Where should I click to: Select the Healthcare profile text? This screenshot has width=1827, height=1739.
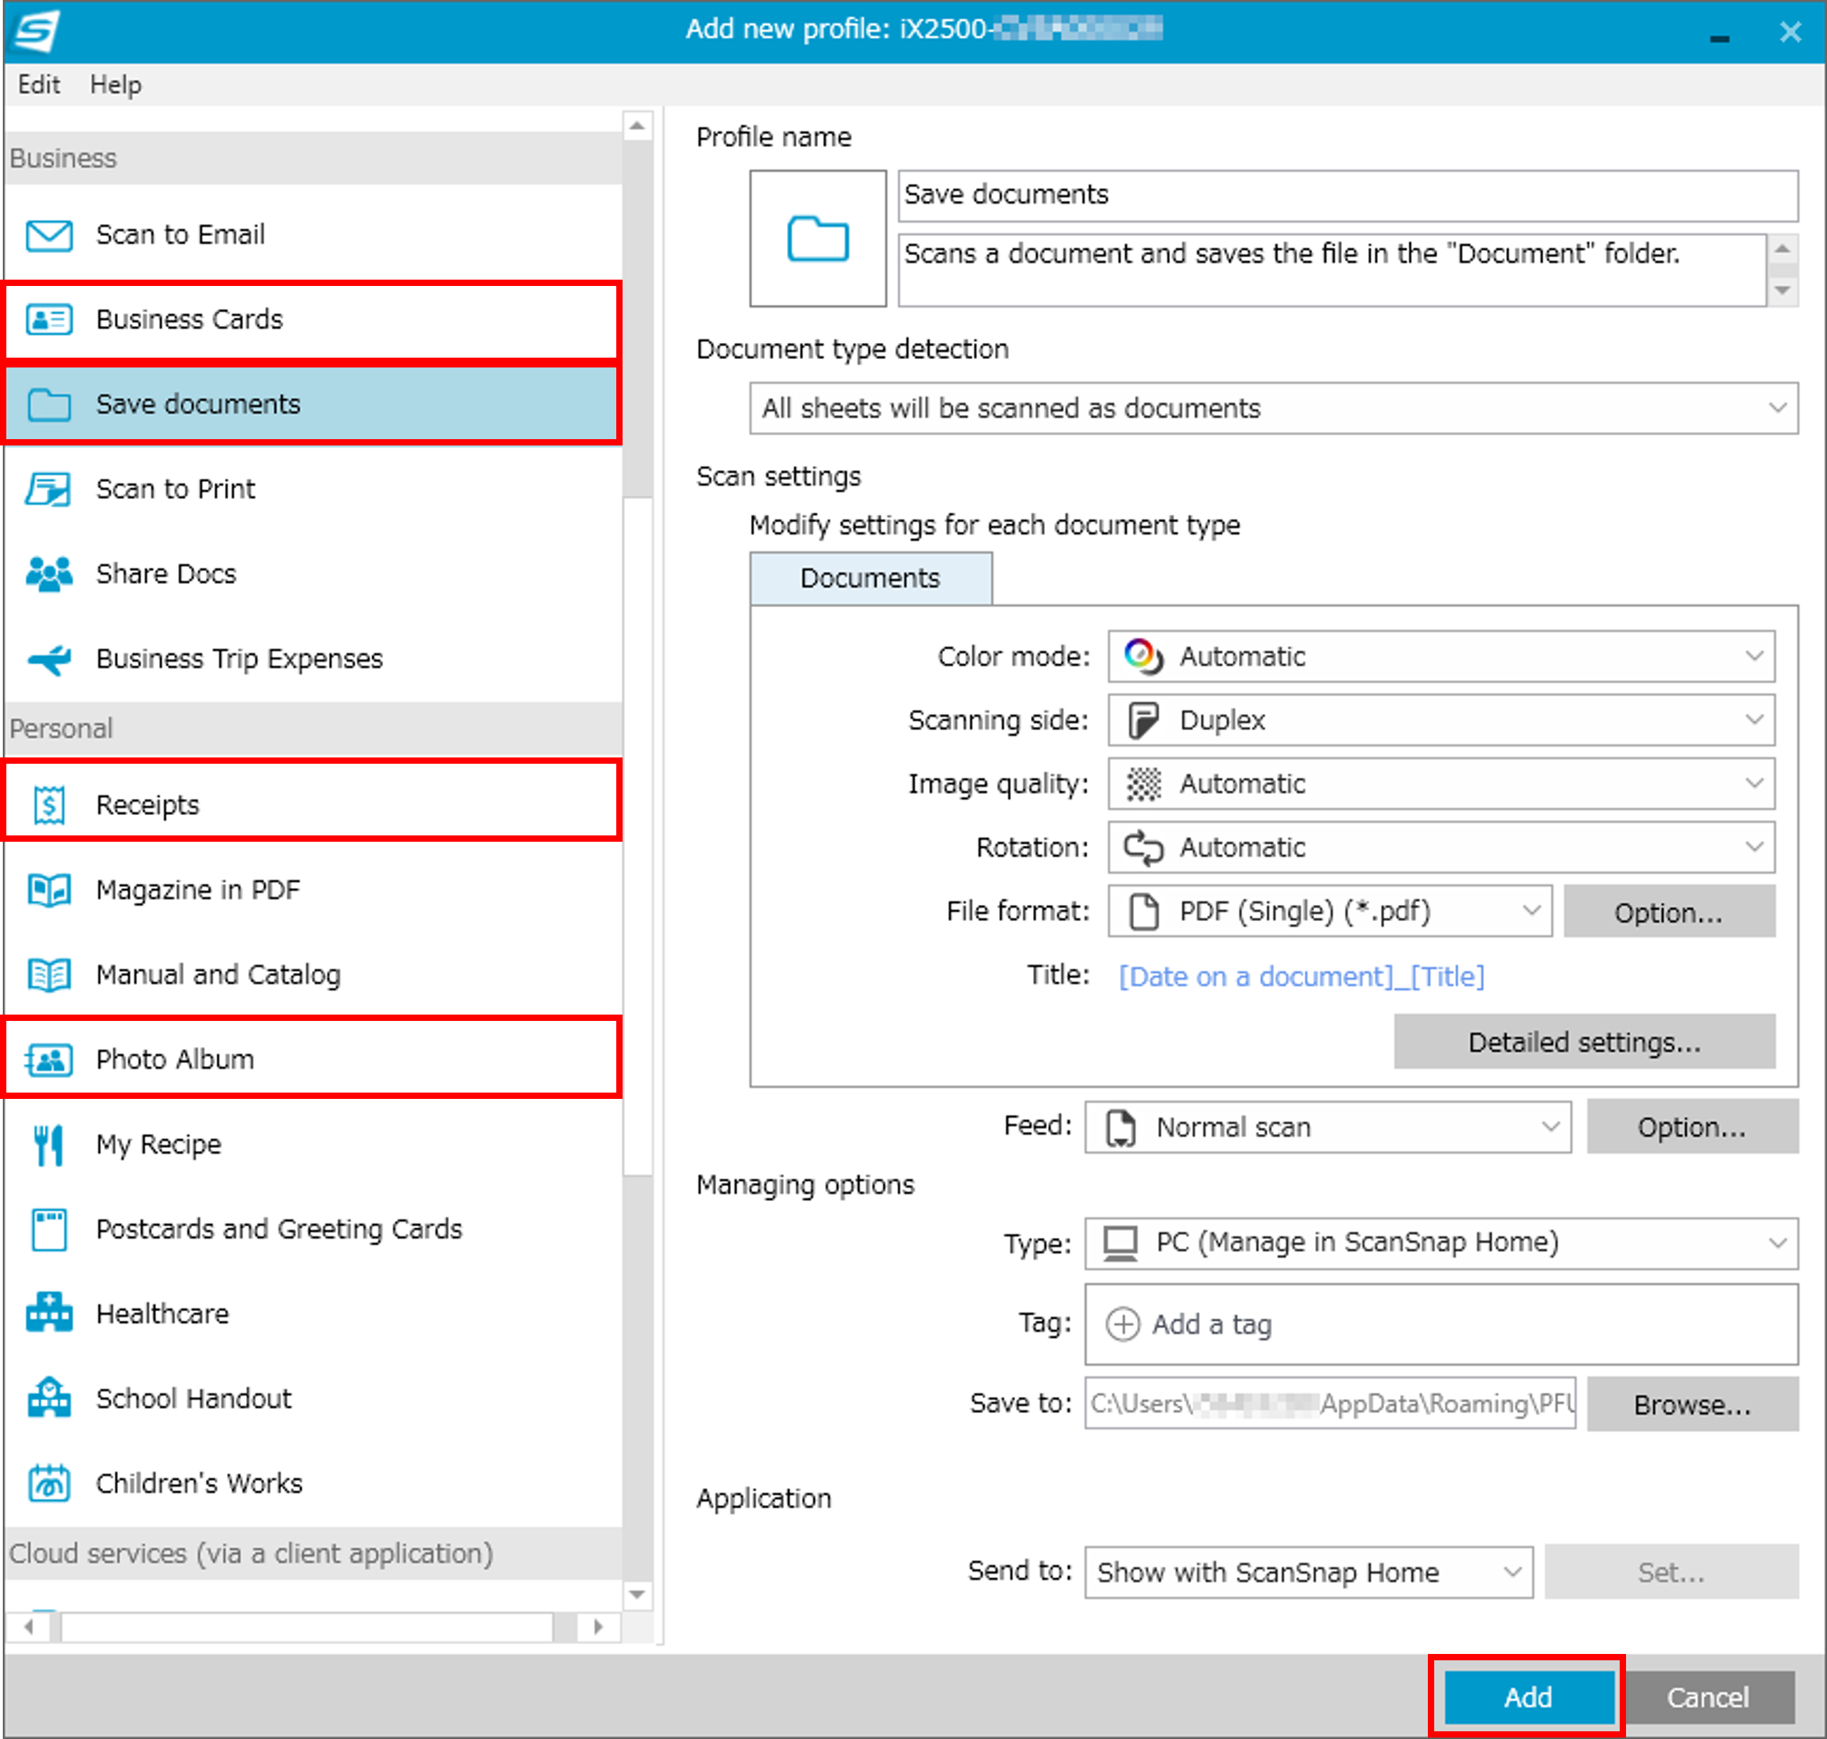(162, 1315)
